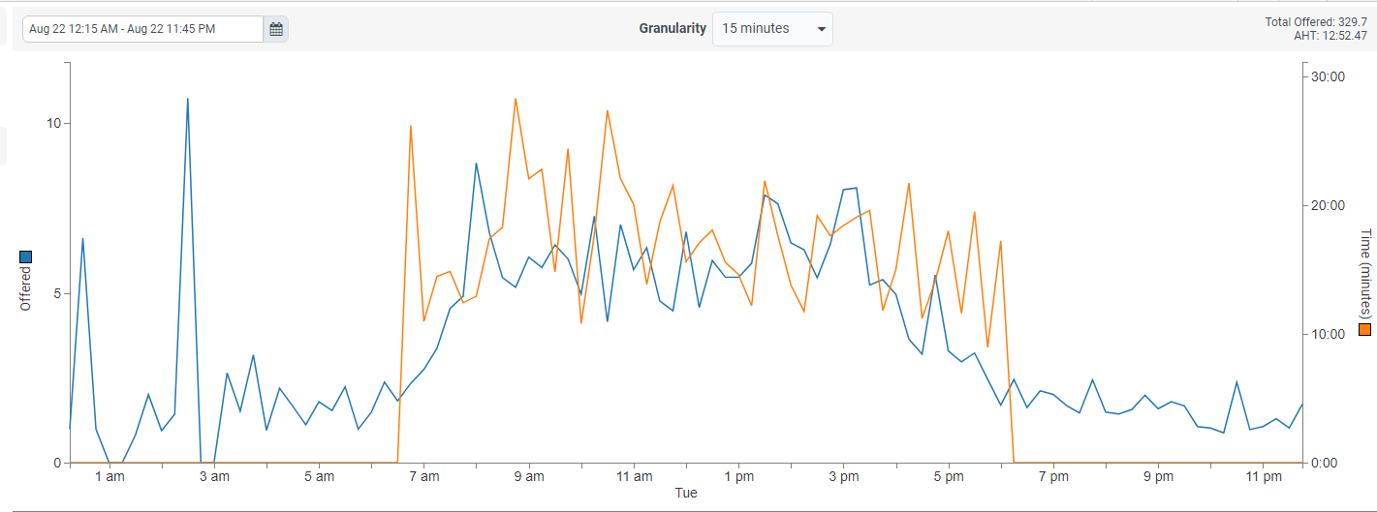
Task: Click the Total Offered 329.7 summary
Action: tap(1316, 22)
